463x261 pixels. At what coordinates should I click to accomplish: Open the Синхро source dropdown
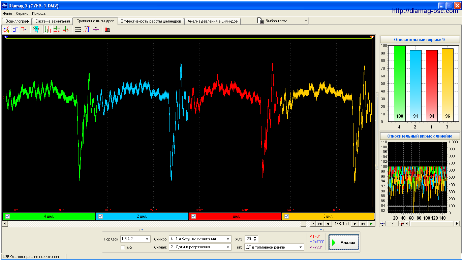click(228, 239)
